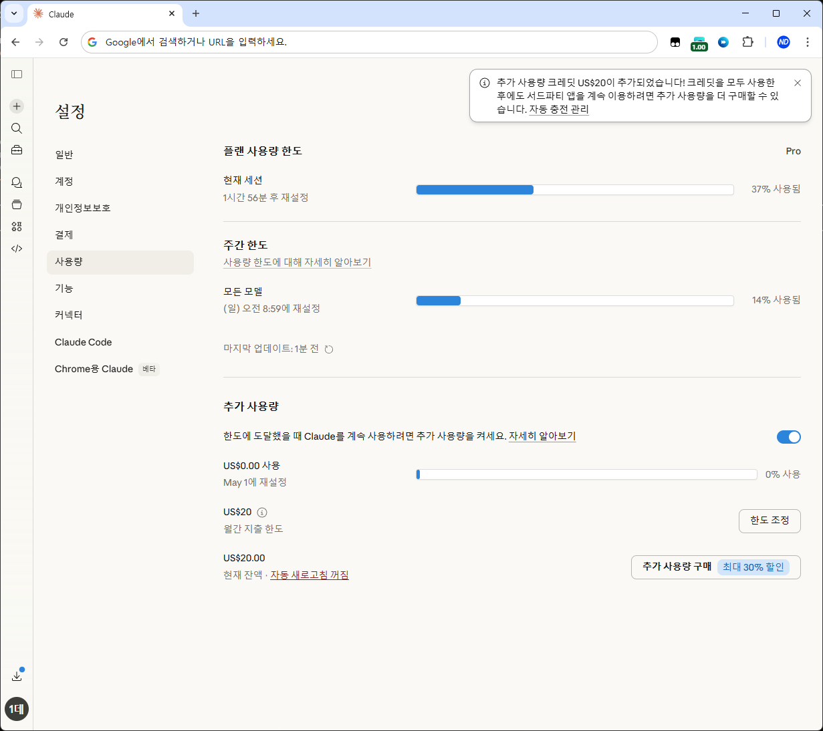Open the browser extensions puzzle icon
The width and height of the screenshot is (823, 731).
pos(747,42)
